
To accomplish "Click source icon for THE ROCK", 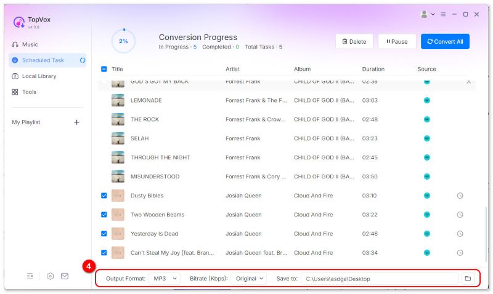I will click(426, 119).
